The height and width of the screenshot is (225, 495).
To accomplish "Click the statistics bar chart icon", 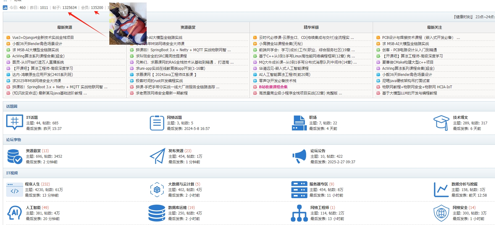I will coord(5,7).
